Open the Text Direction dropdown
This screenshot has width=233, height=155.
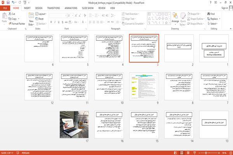tap(130, 14)
